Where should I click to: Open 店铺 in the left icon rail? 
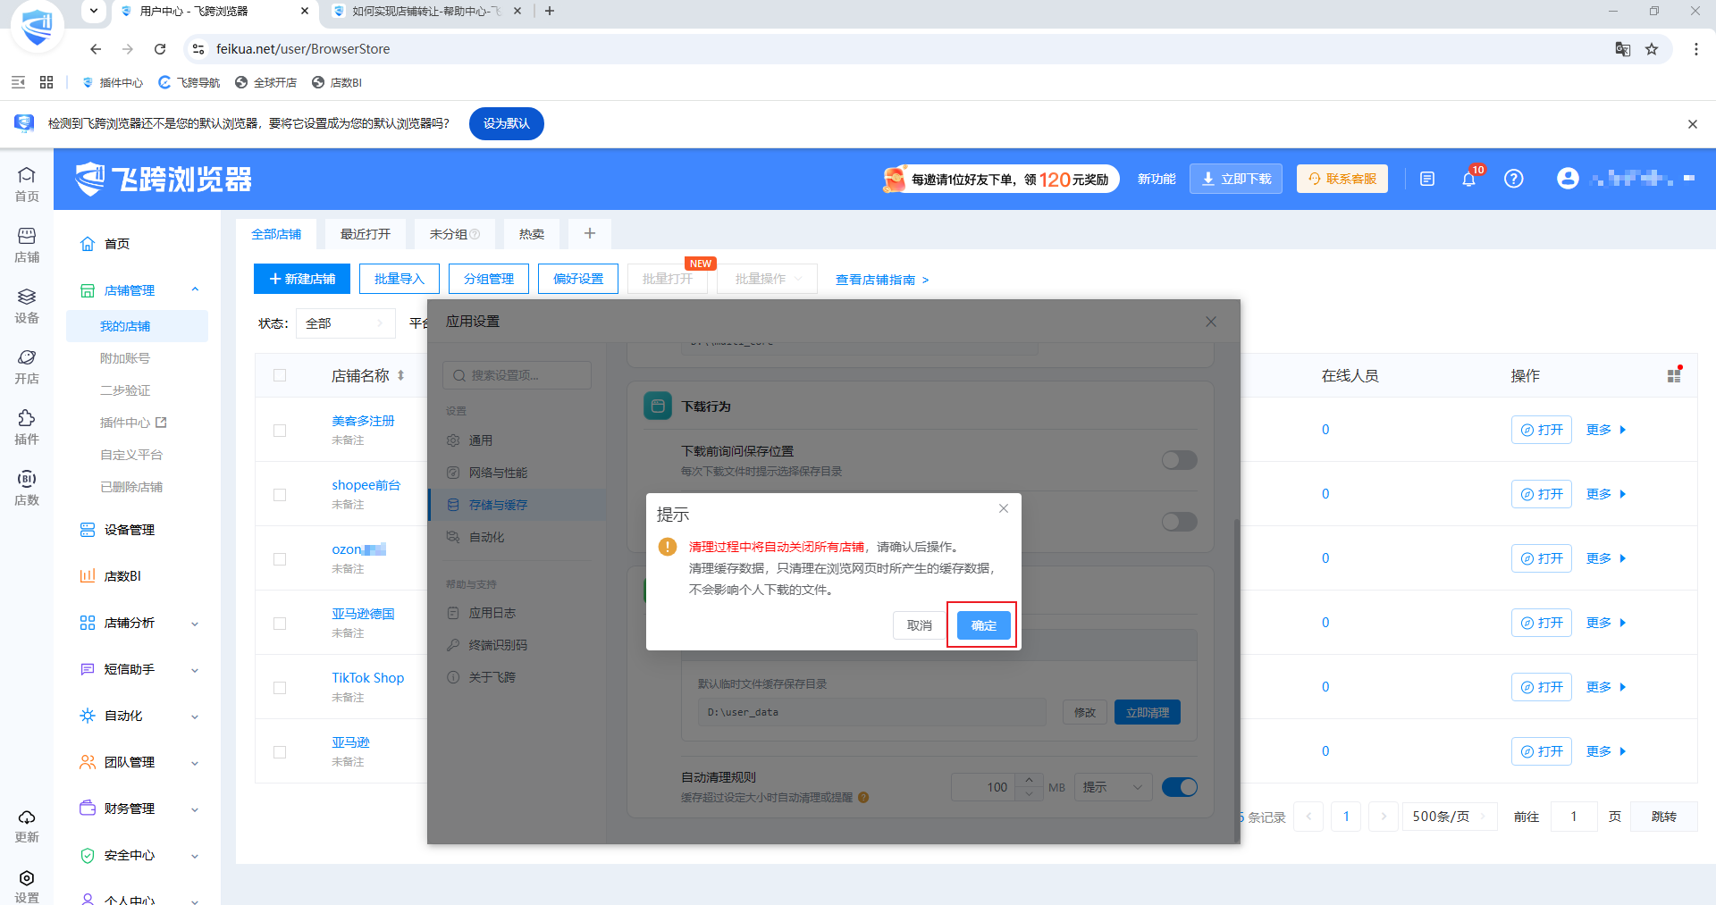click(27, 246)
